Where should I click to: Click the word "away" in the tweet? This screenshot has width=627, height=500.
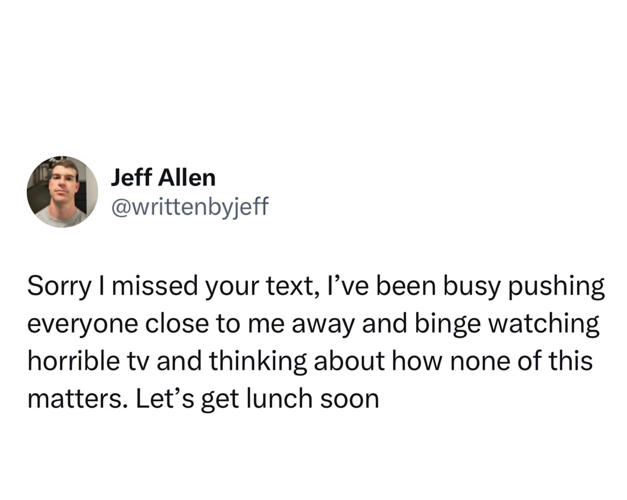(323, 326)
